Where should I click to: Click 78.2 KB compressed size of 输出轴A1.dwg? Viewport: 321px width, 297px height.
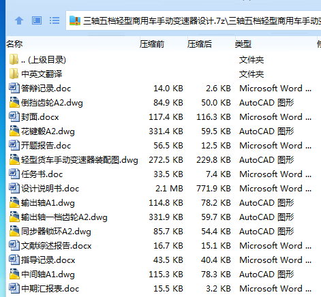(216, 203)
